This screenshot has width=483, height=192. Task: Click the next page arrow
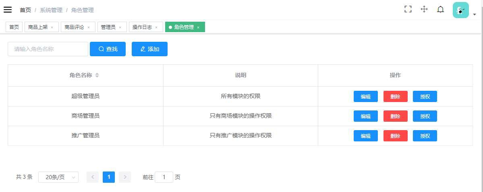click(125, 177)
